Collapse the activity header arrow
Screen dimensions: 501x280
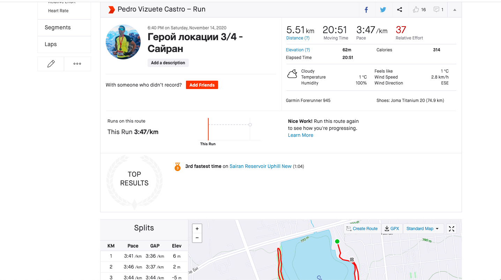(455, 10)
